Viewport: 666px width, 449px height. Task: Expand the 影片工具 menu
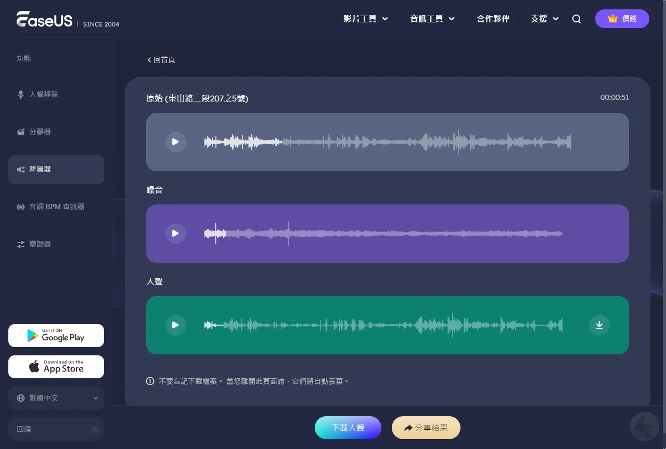click(x=366, y=19)
